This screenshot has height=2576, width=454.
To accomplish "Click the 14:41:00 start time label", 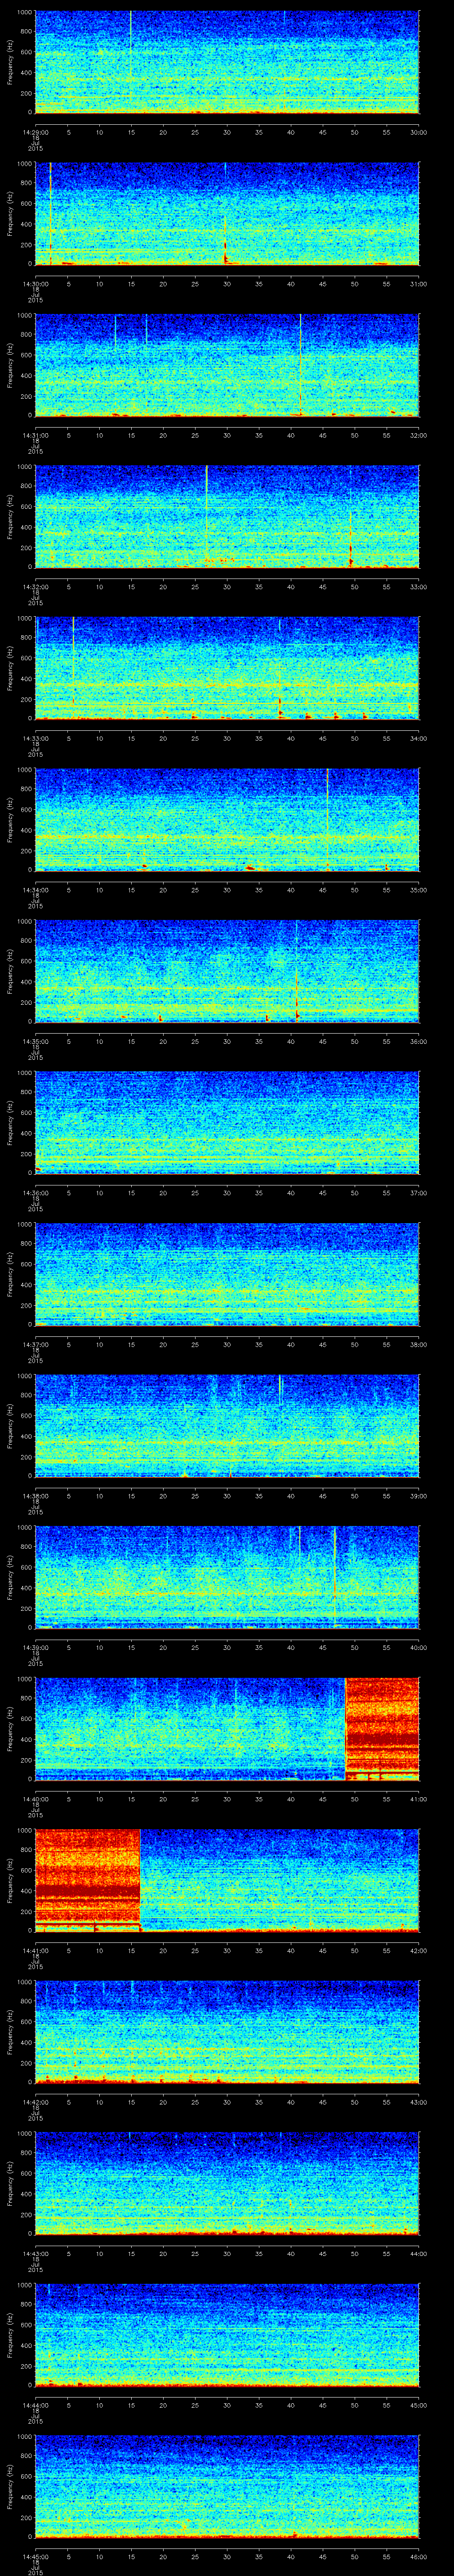I will [x=35, y=1950].
